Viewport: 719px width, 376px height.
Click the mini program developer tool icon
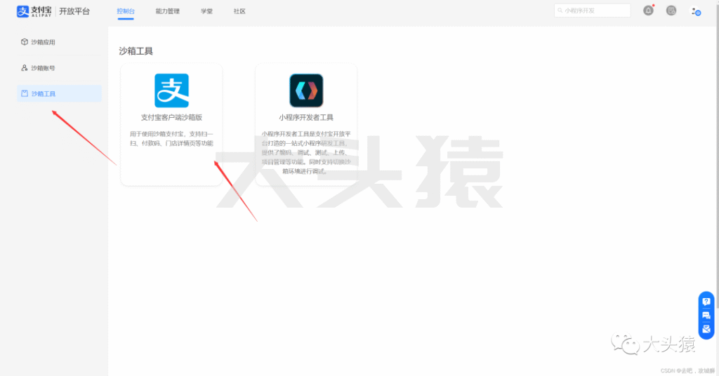point(306,90)
